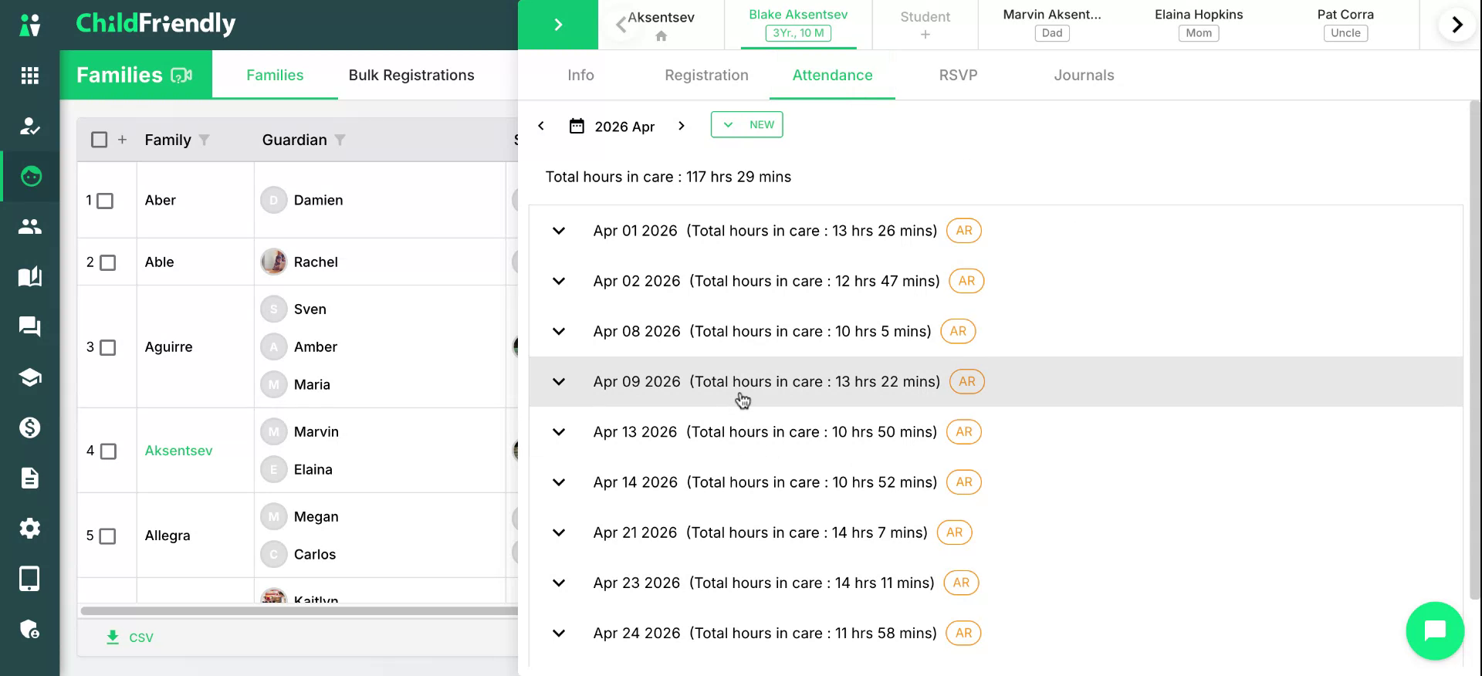Viewport: 1482px width, 676px height.
Task: Click the horizontal scrollbar under families table
Action: (x=299, y=611)
